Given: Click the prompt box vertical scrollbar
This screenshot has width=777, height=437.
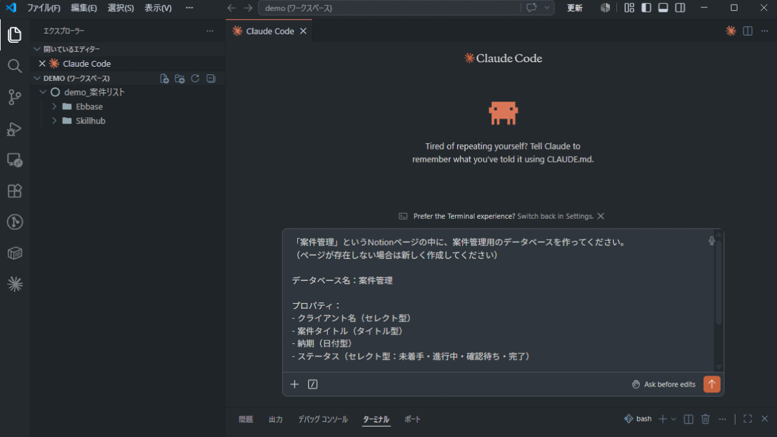Looking at the screenshot, I should pyautogui.click(x=718, y=282).
